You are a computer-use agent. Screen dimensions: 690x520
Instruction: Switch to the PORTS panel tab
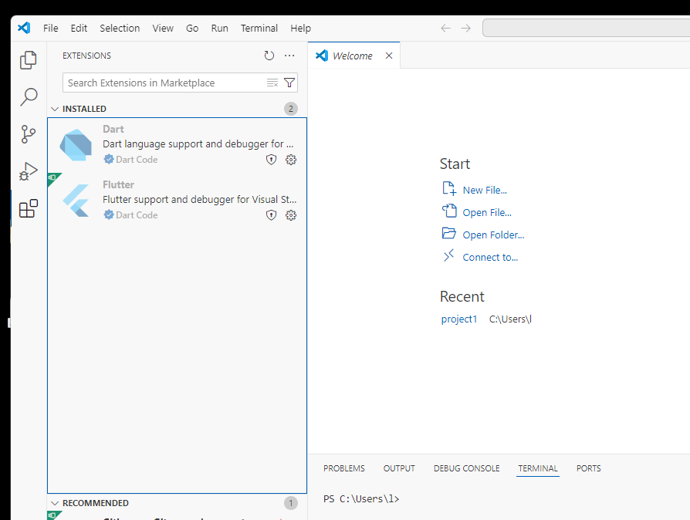(588, 468)
